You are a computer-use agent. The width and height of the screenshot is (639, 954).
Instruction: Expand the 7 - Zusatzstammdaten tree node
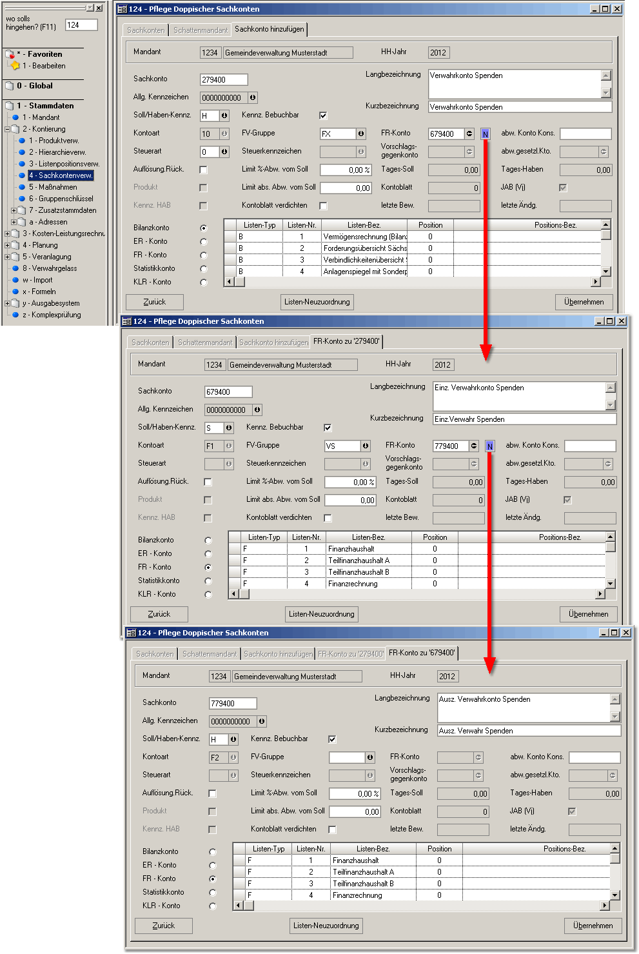coord(14,210)
